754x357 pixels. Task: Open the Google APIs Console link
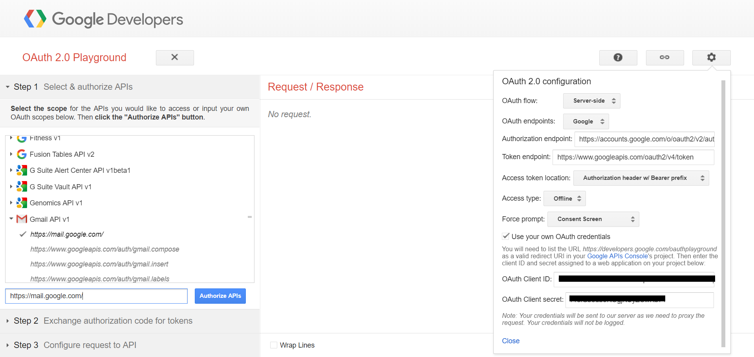pos(617,256)
